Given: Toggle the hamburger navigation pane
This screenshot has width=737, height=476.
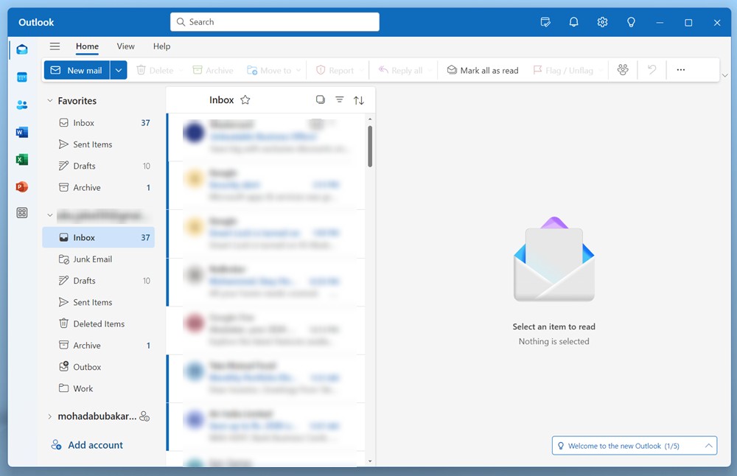Looking at the screenshot, I should pyautogui.click(x=55, y=46).
